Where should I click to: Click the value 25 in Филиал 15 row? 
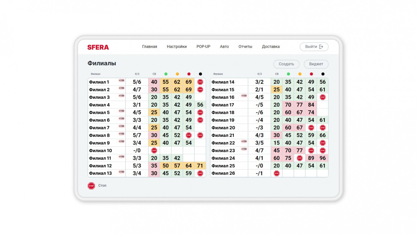coord(277,90)
